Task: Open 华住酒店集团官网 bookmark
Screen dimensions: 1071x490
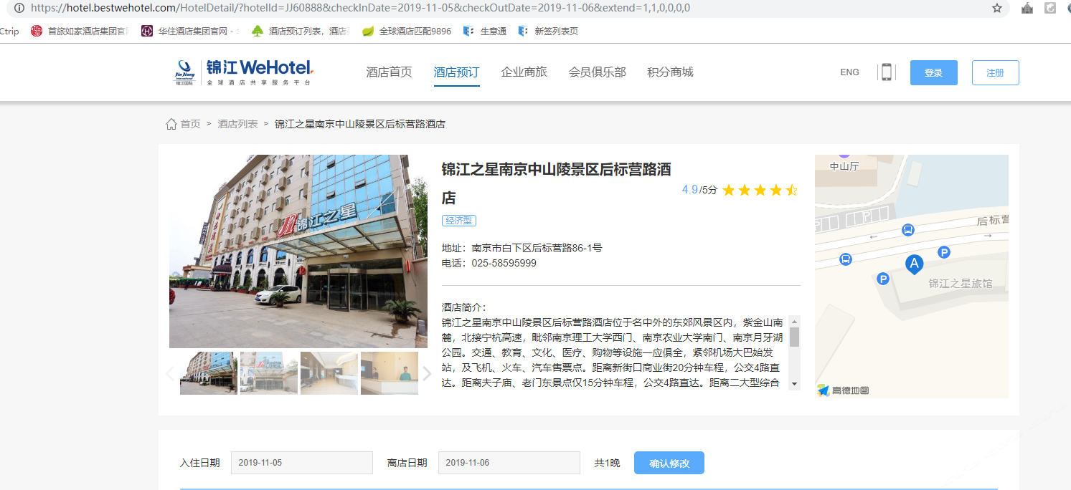Action: 190,31
